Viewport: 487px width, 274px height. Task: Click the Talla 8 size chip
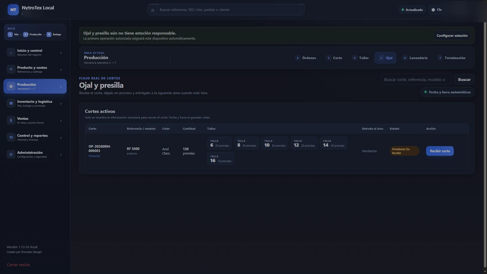(247, 143)
